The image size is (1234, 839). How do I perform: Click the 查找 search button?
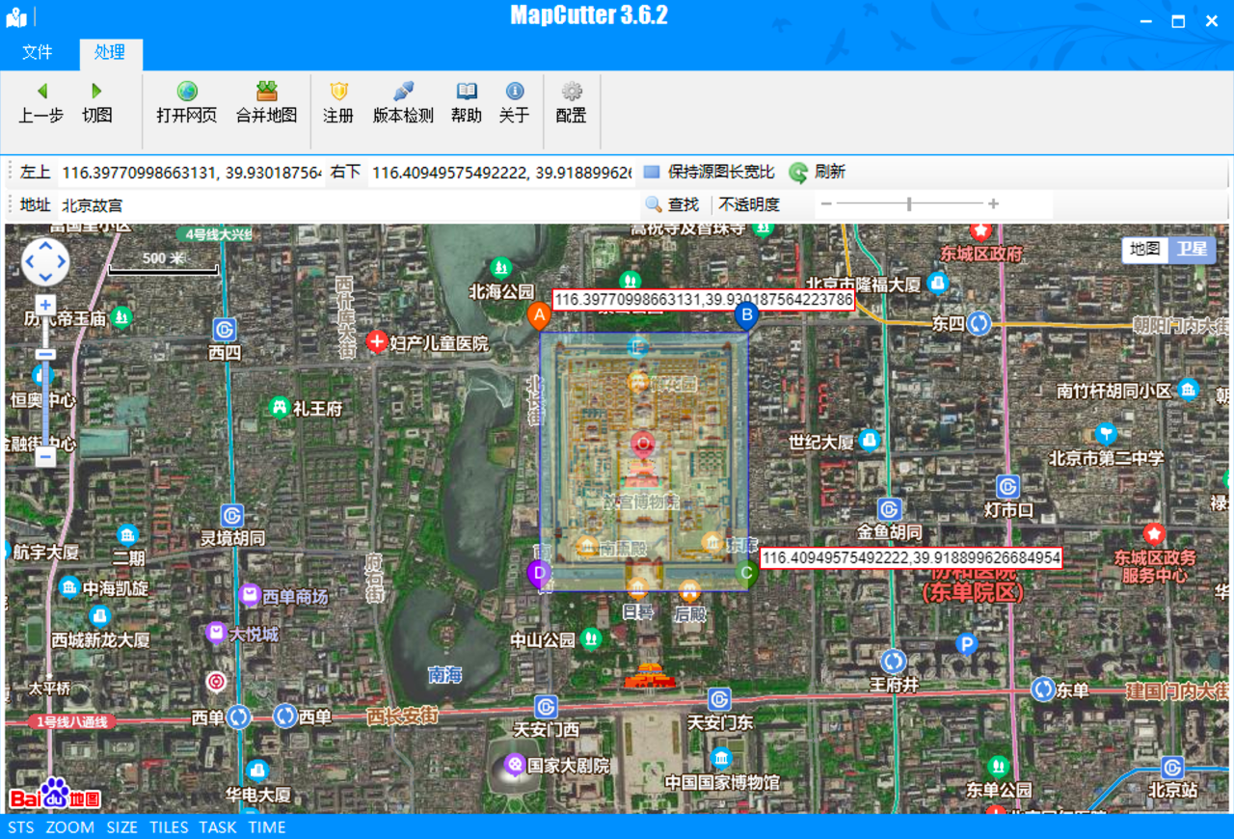coord(672,204)
